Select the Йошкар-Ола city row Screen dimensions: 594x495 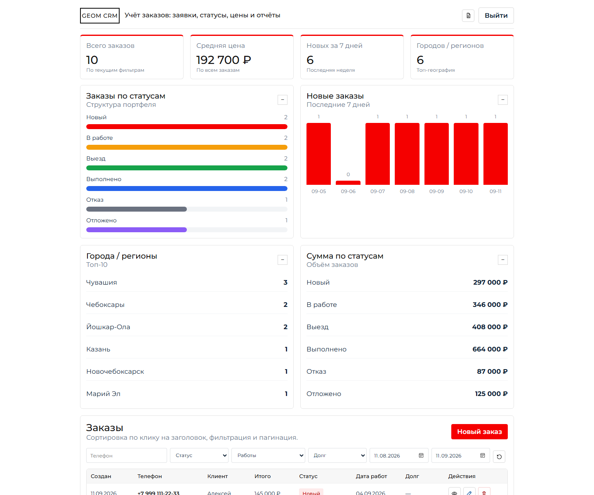(187, 327)
